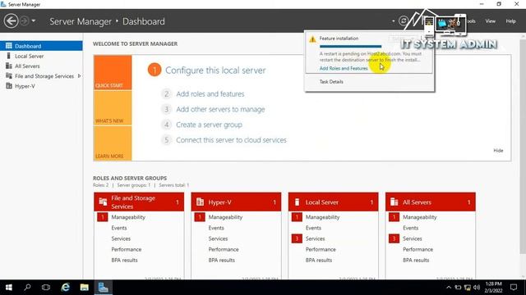
Task: Open the All Servers tile header
Action: click(431, 202)
